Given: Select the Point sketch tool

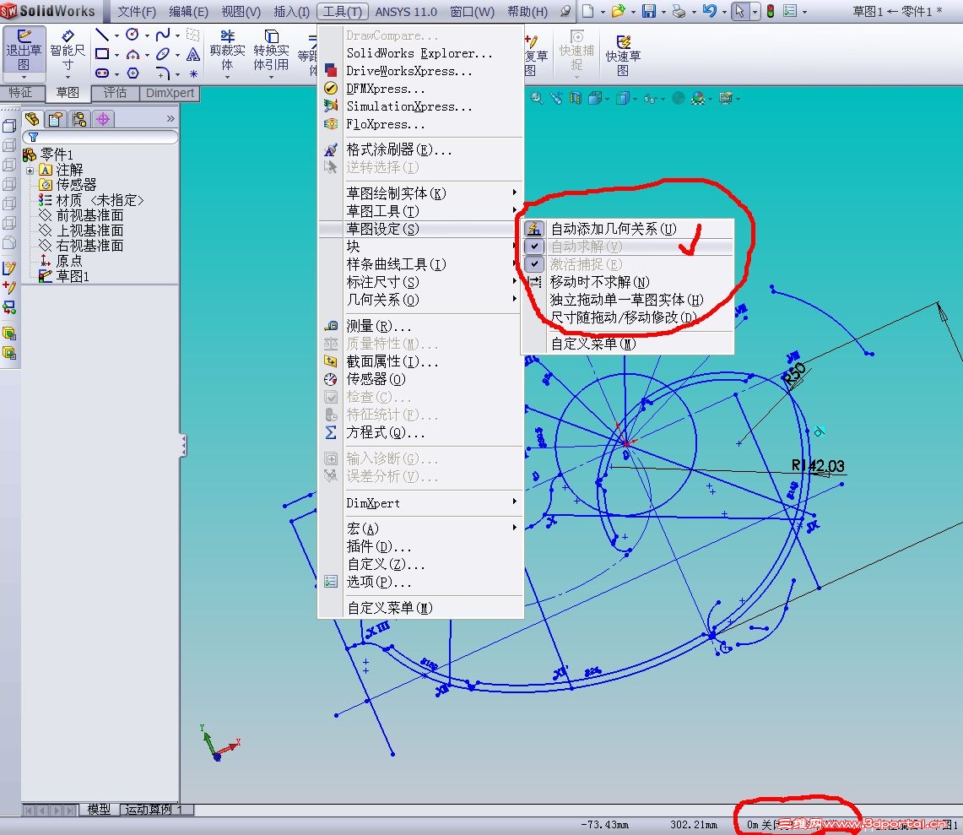Looking at the screenshot, I should [192, 73].
